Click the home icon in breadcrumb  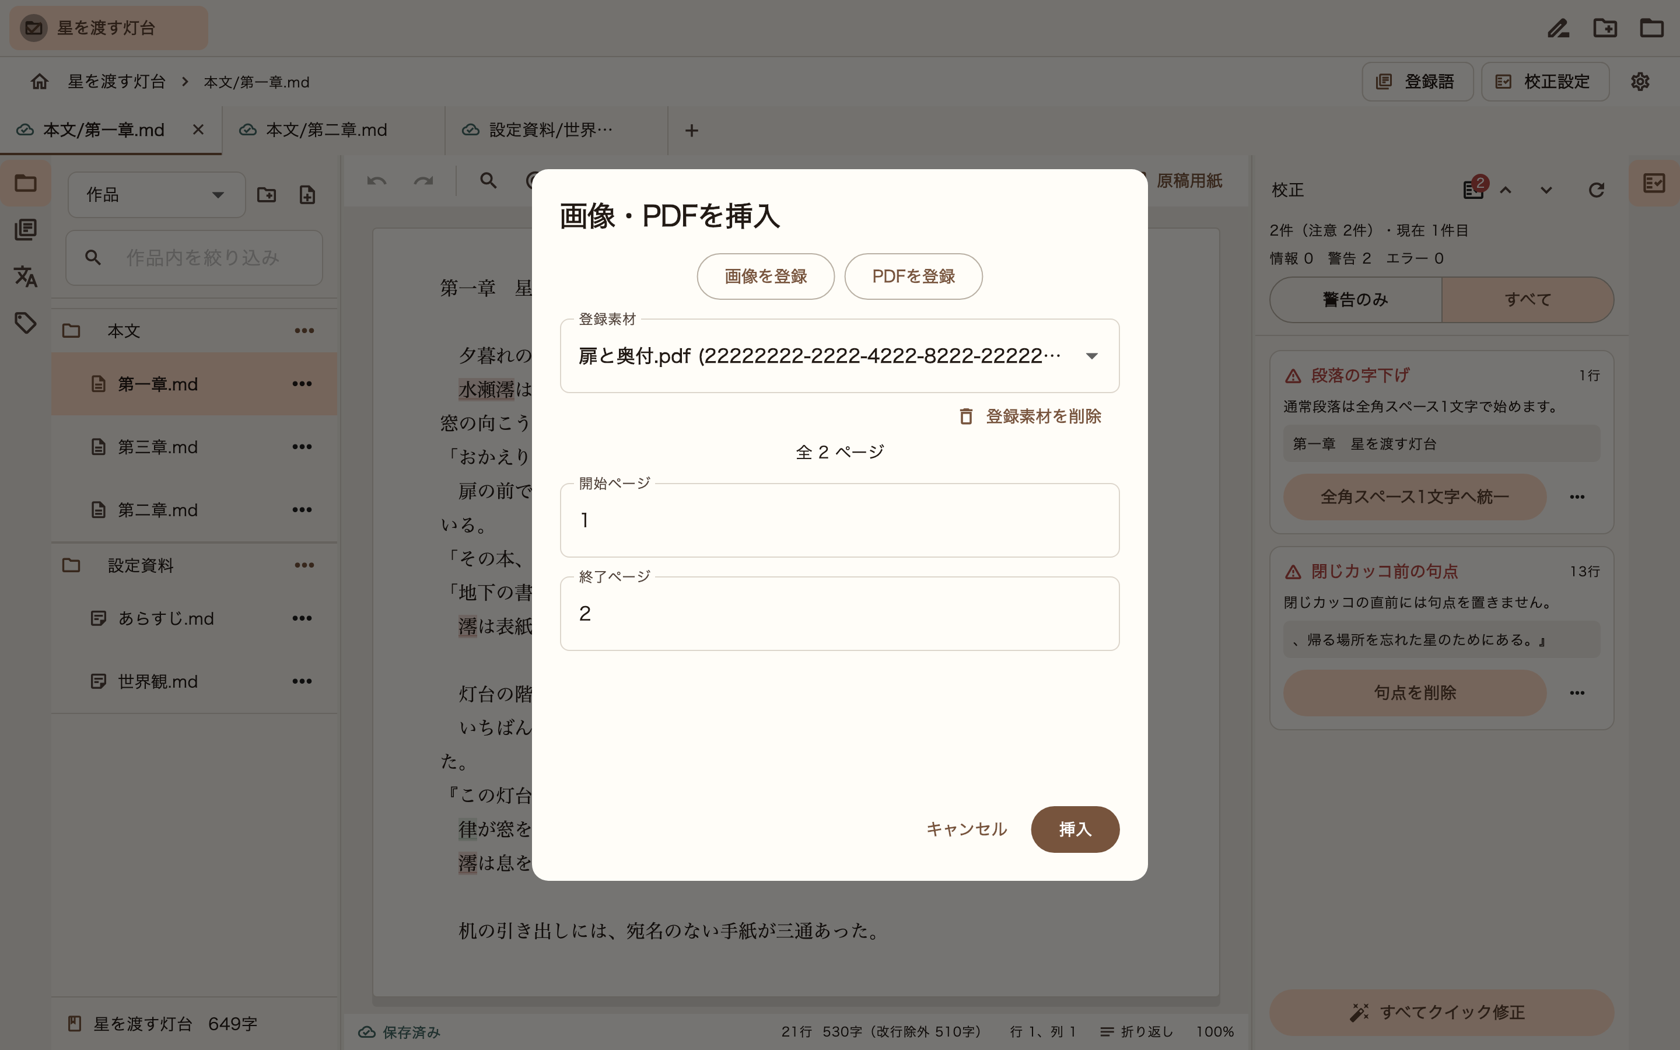tap(40, 81)
